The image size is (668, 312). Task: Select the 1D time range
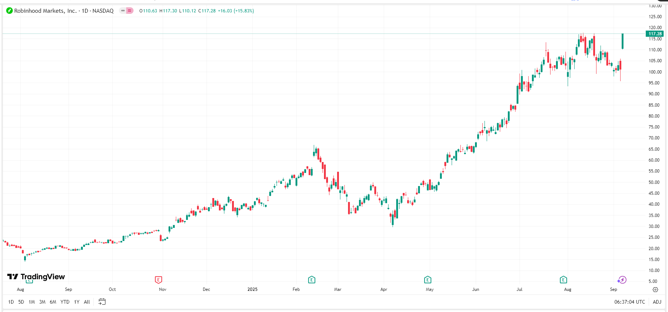click(11, 302)
